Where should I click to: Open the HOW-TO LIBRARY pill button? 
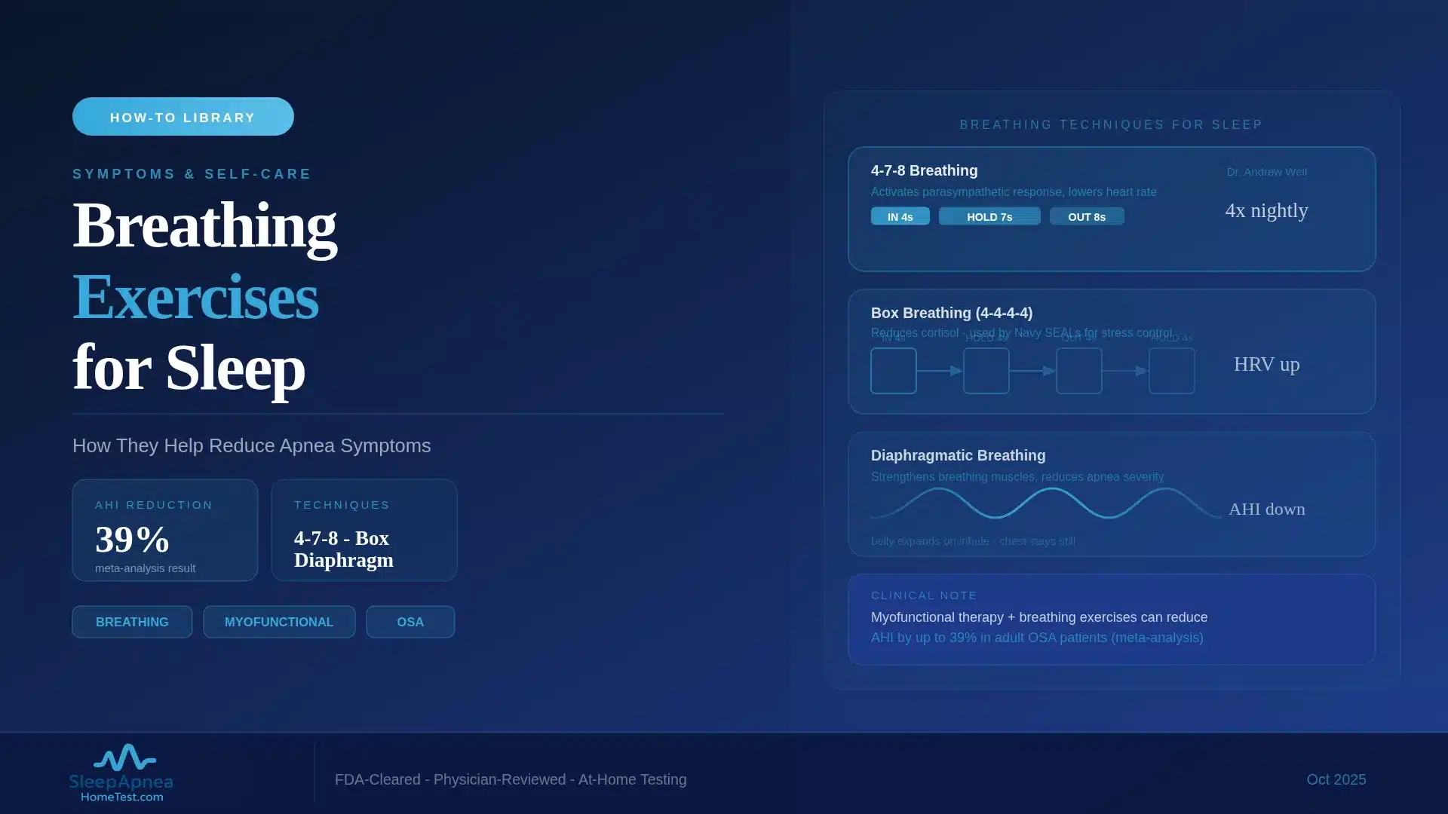click(183, 117)
